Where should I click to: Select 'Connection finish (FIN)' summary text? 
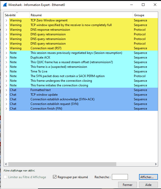(46, 109)
